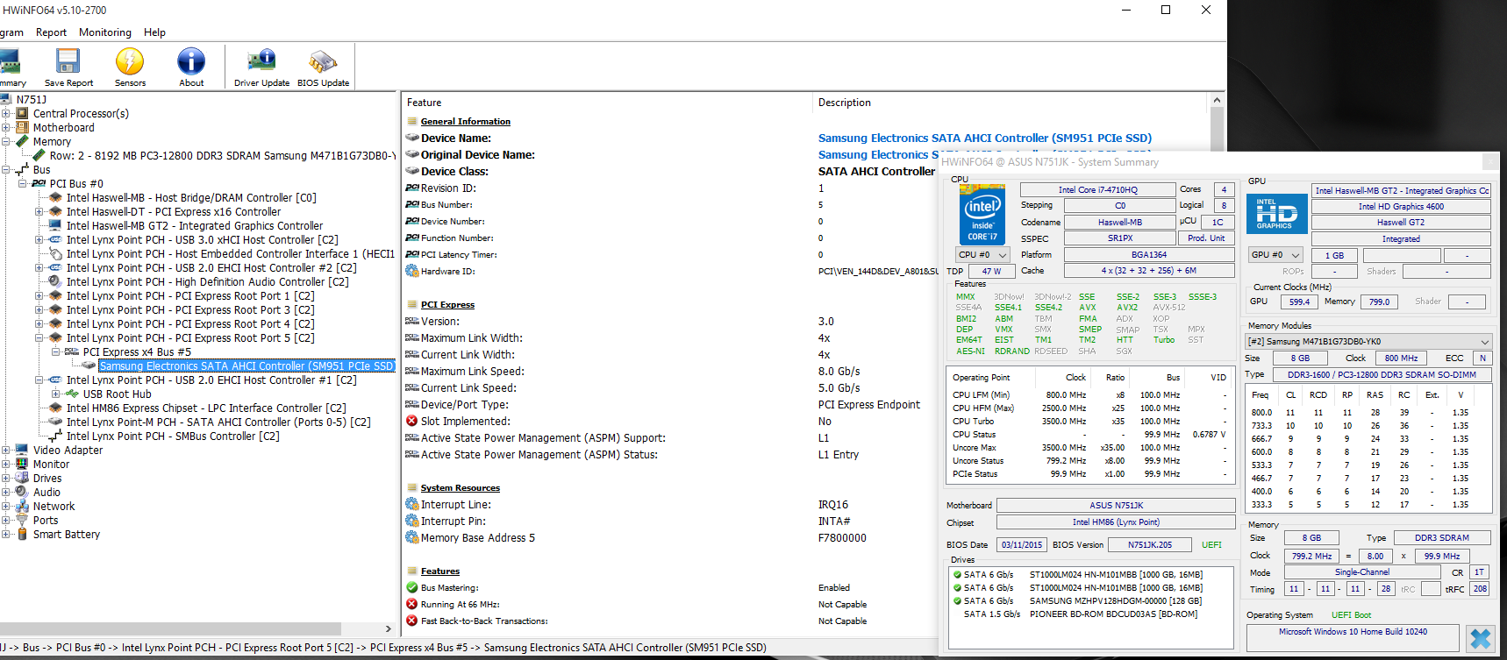Select Intel Haswell-MB Host Bridge/DRAM Controller

pyautogui.click(x=191, y=198)
